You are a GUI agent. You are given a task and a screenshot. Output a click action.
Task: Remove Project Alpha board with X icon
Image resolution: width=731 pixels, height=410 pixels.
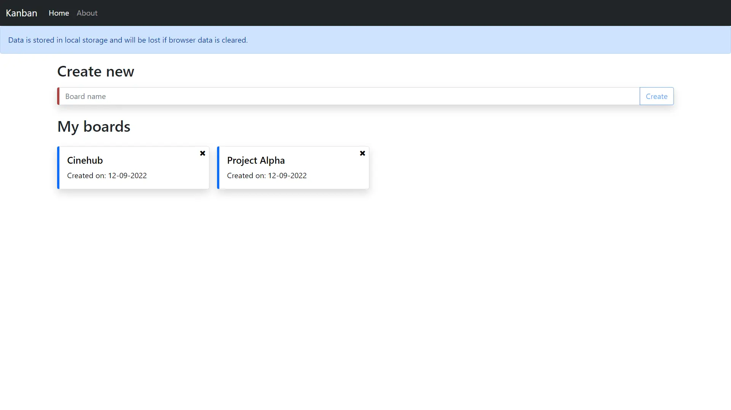(362, 153)
